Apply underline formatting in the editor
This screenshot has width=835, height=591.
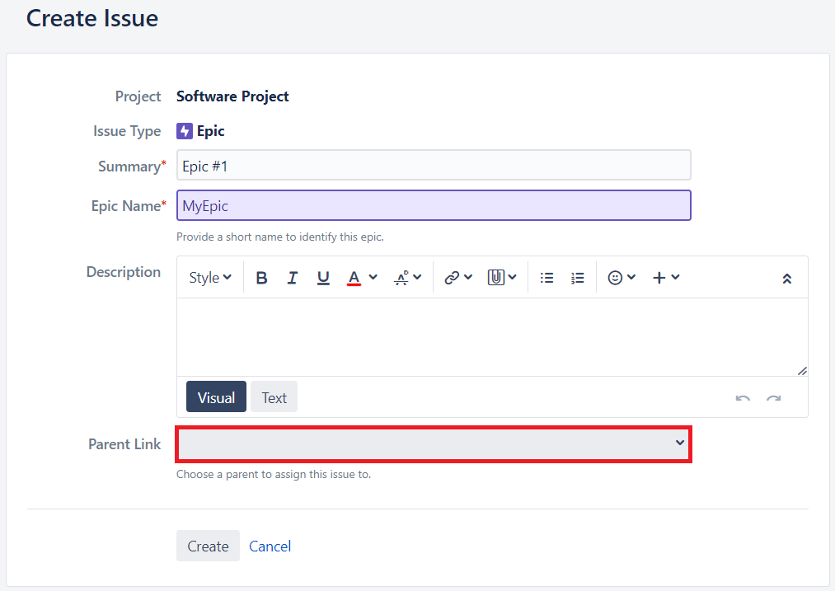click(x=323, y=278)
